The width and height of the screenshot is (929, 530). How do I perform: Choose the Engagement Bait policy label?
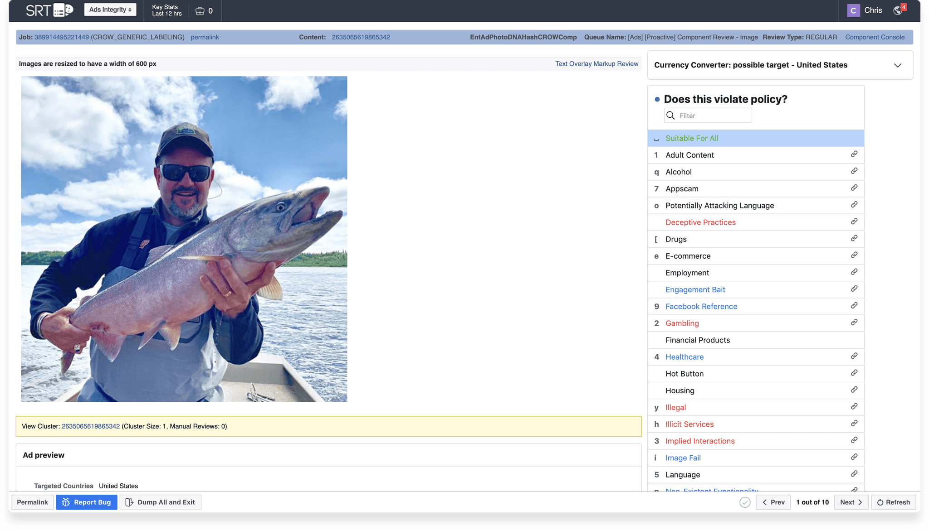tap(695, 289)
